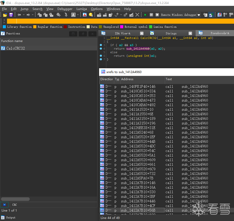Switch to the Strings tab

[171, 33]
